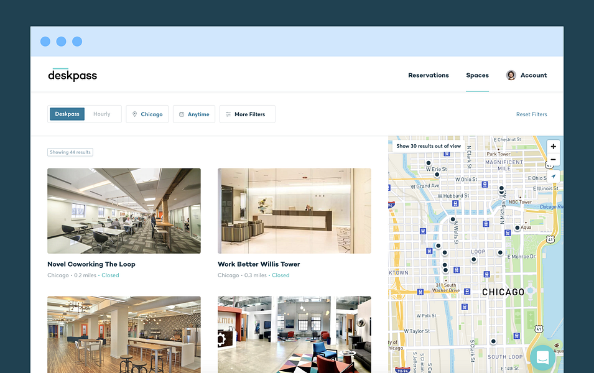This screenshot has height=373, width=594.
Task: Click the MAGNIFICENT MILE map label
Action: [x=504, y=165]
